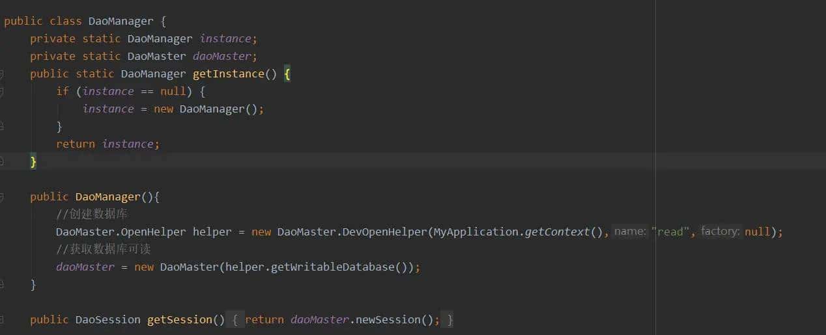Click the 'class' keyword on the first line

tap(66, 21)
